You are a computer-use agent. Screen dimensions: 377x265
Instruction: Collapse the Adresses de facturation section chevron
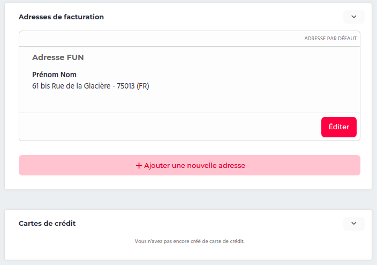(353, 17)
